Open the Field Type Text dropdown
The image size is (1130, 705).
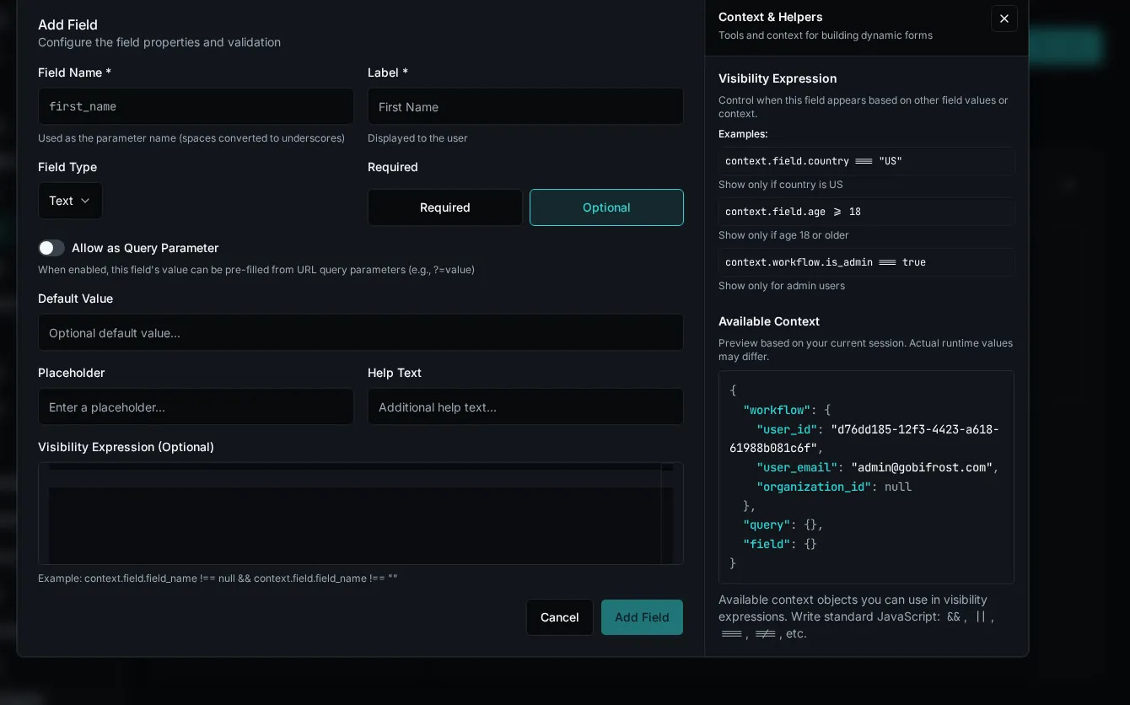pos(70,201)
